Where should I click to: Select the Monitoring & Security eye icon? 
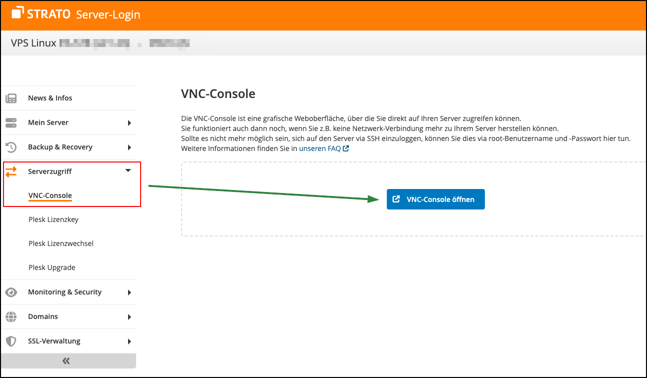point(11,292)
